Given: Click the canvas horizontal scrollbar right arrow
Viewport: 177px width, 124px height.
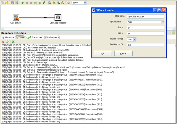Looking at the screenshot, I should 174,29.
